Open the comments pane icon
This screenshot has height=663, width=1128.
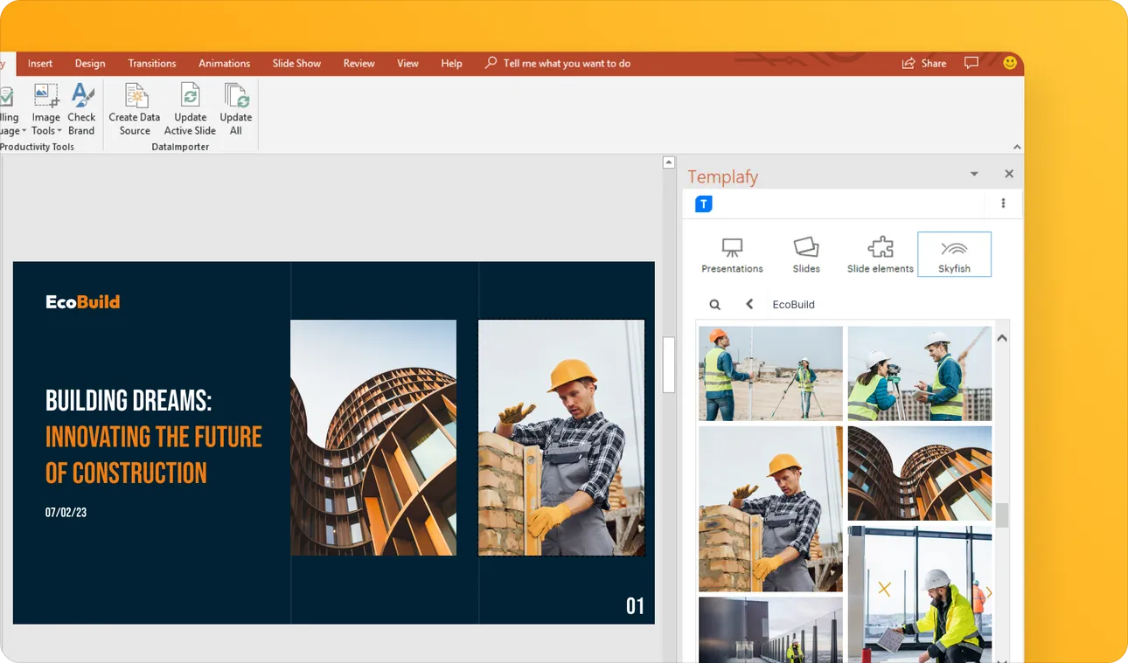click(971, 63)
